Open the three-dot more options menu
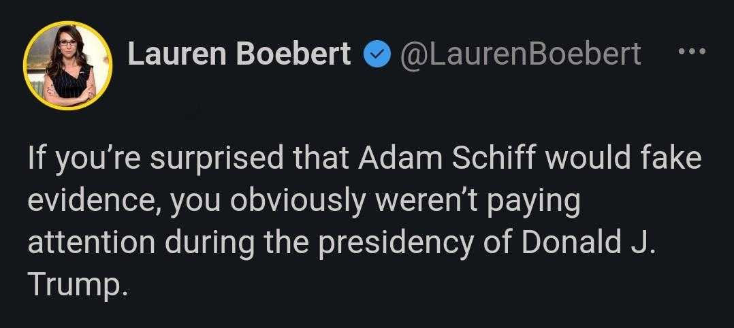Screen dimensions: 734x328 [x=692, y=50]
